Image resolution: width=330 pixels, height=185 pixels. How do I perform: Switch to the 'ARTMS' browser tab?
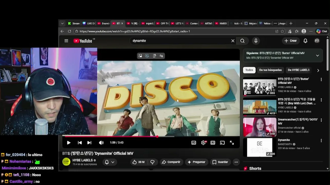(x=206, y=23)
